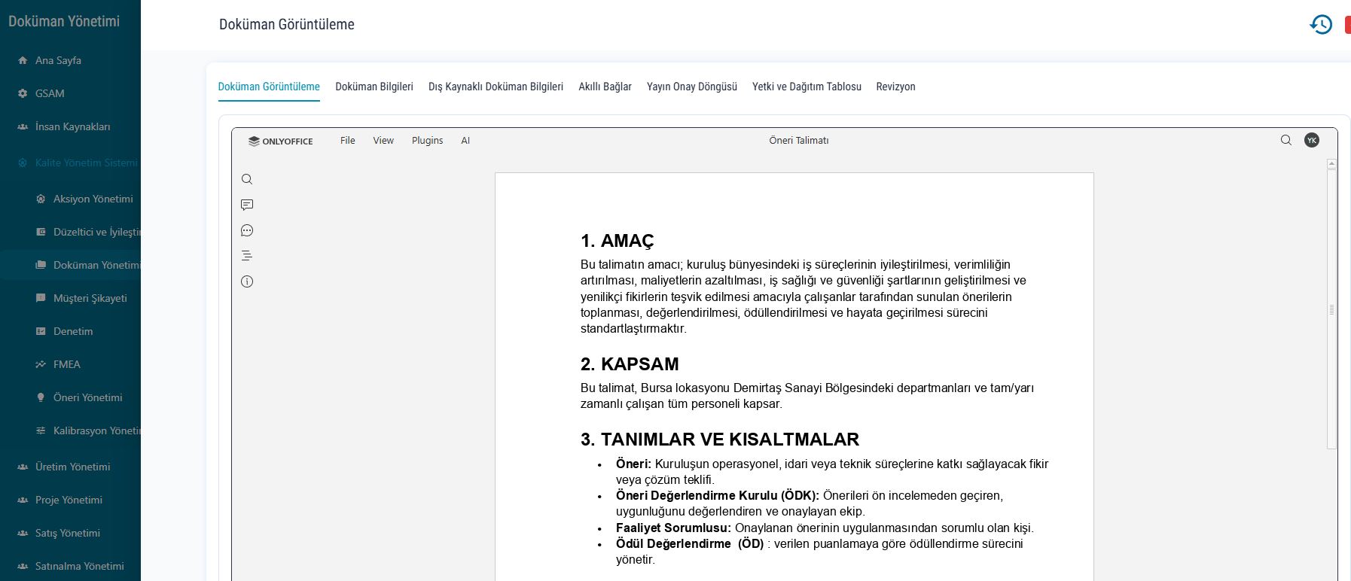Click the Öneri Yönetimi lightbulb icon
Image resolution: width=1351 pixels, height=581 pixels.
click(x=41, y=397)
